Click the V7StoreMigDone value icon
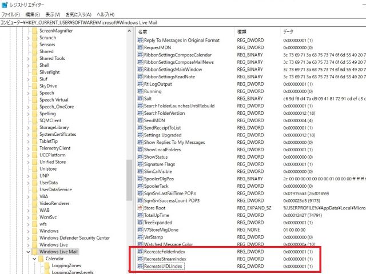Screen dimensions: 366x274 click(140, 229)
